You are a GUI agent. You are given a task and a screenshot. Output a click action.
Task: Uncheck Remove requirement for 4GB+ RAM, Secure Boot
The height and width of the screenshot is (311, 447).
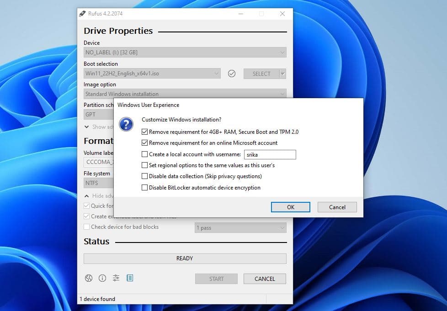(145, 132)
